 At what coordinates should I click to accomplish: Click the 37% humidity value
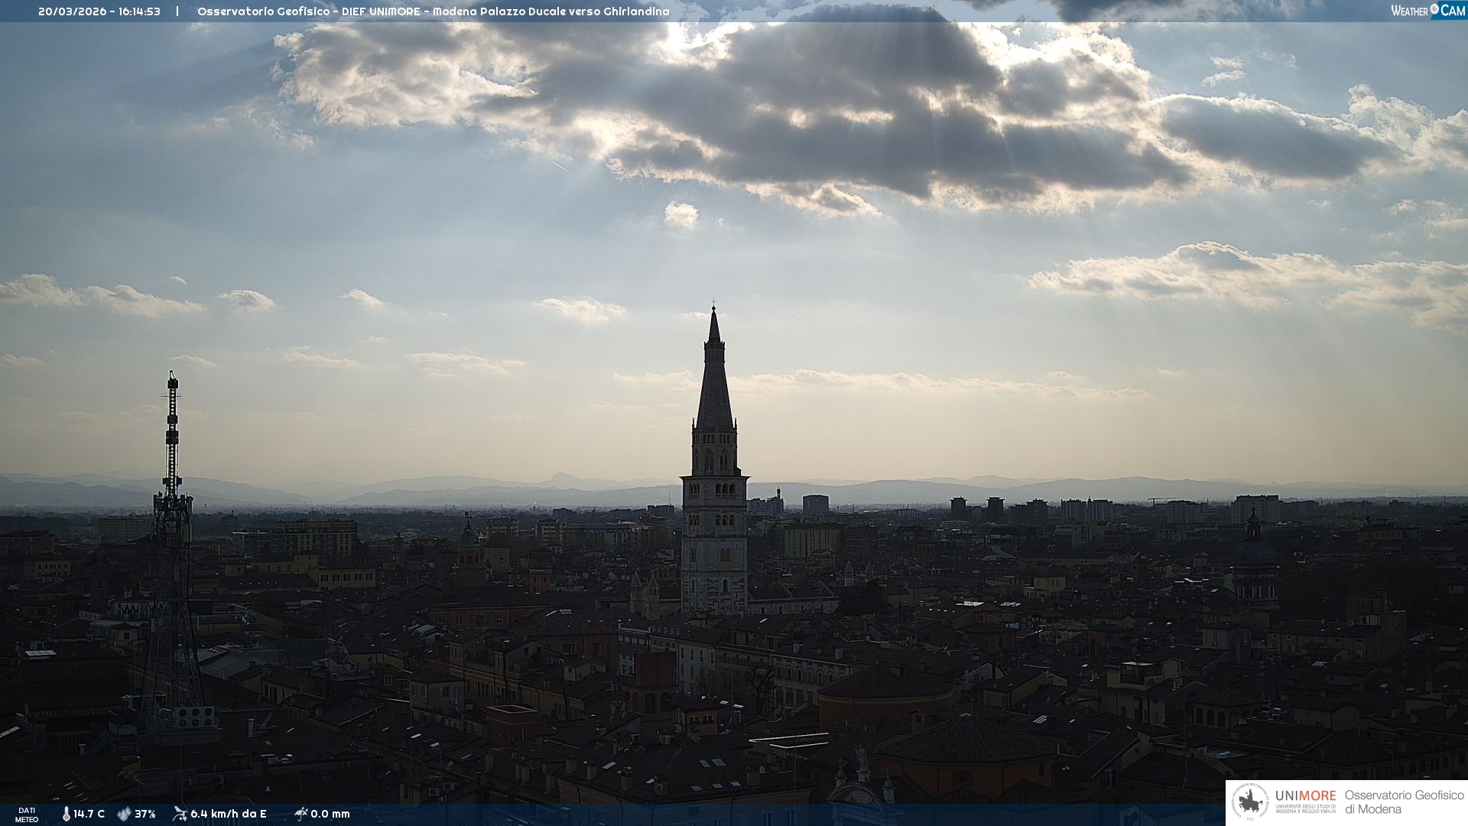[145, 814]
